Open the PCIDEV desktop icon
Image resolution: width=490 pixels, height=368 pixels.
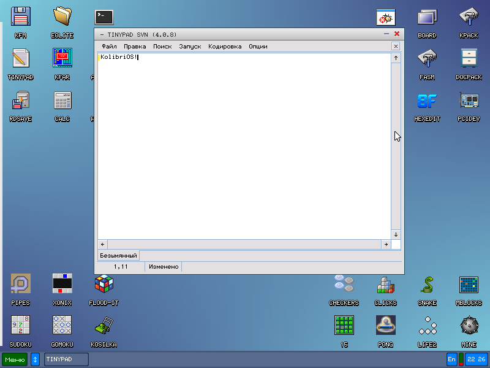point(469,101)
